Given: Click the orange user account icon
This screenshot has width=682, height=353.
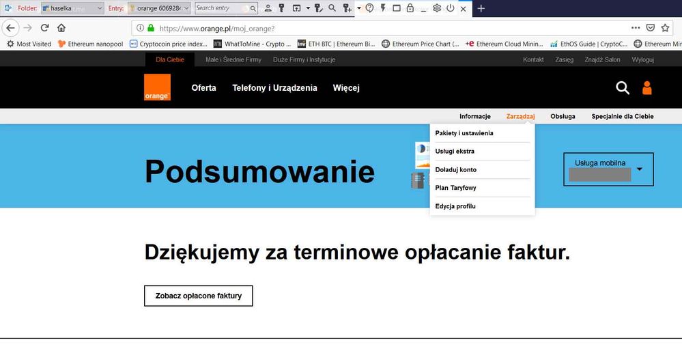Looking at the screenshot, I should 647,87.
